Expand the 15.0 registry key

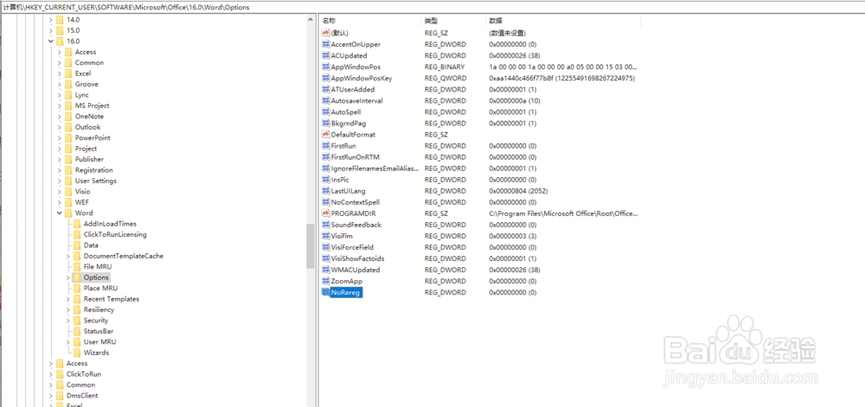(51, 30)
